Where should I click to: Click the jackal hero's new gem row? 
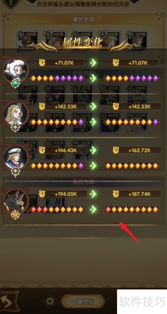tap(132, 210)
